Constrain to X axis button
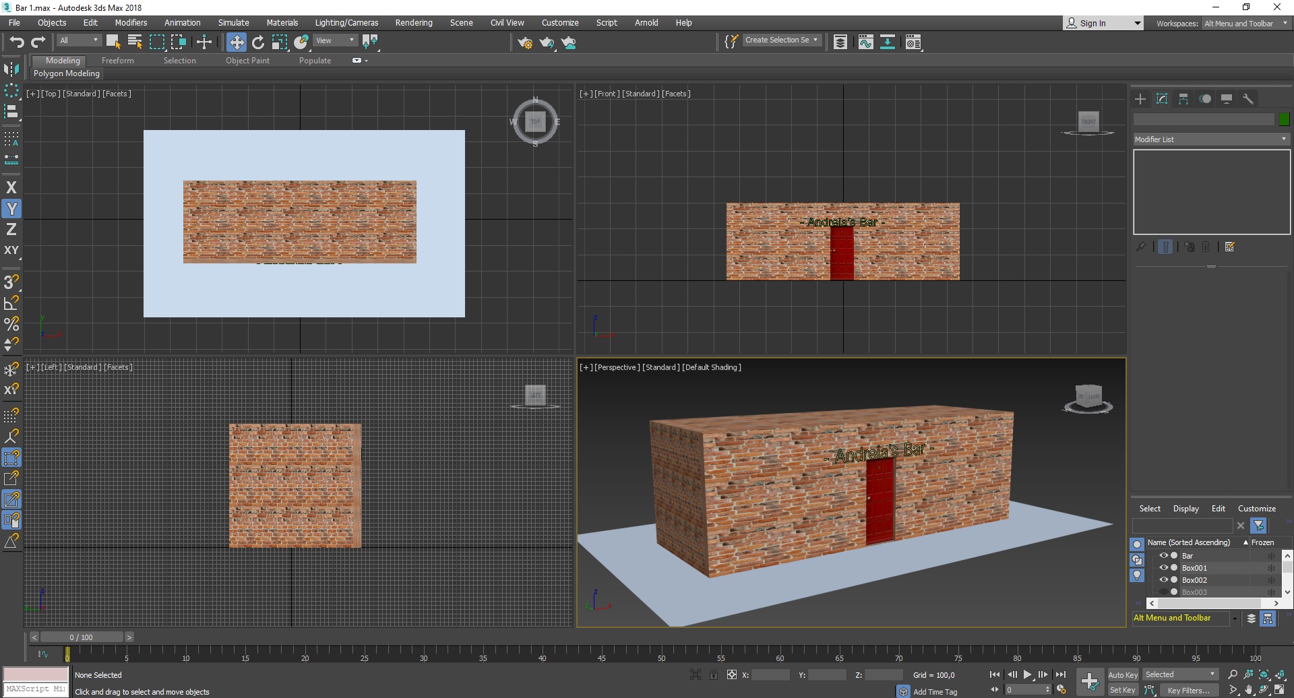The width and height of the screenshot is (1294, 698). [11, 188]
